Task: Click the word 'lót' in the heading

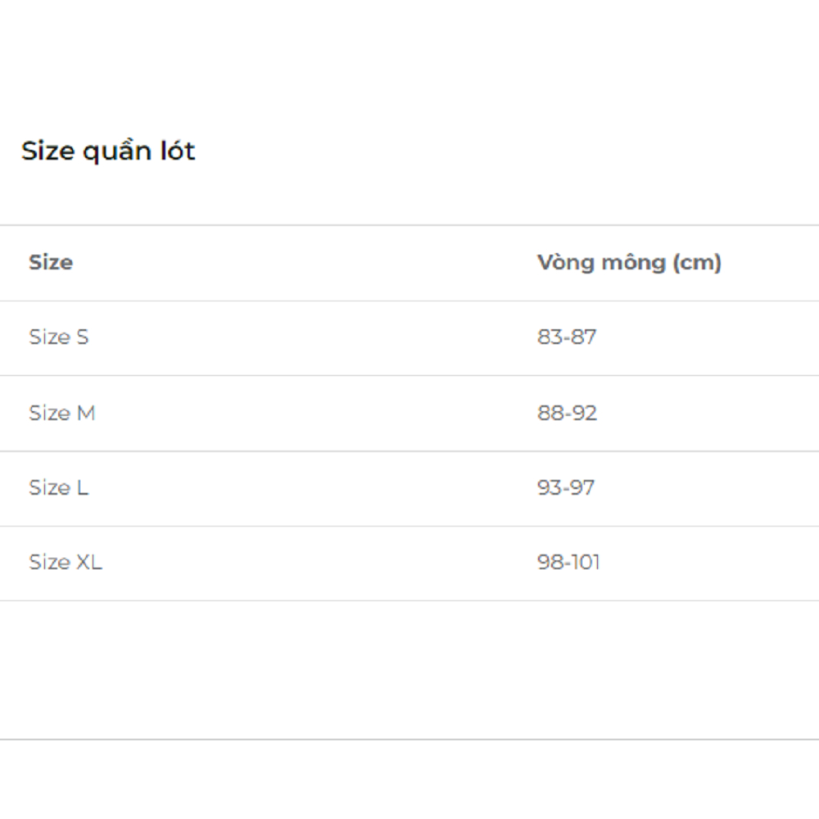Action: click(x=176, y=152)
